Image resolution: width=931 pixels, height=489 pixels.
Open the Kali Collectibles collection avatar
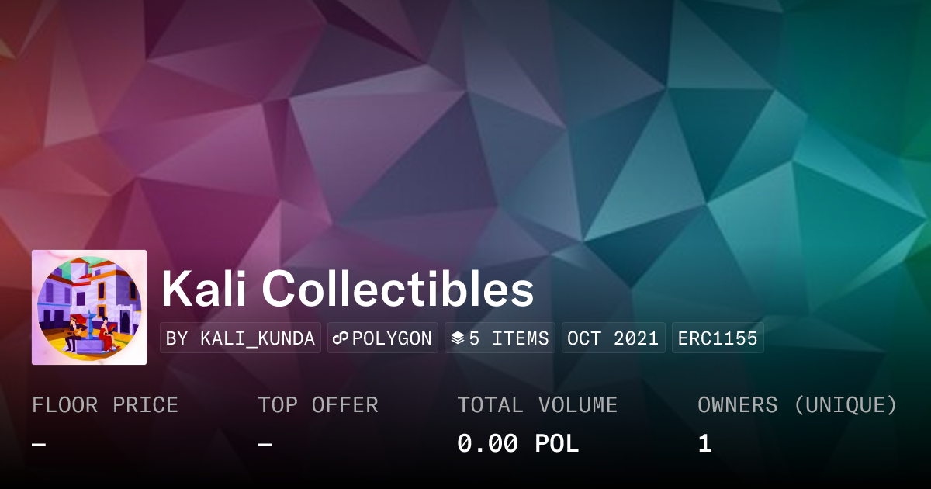(89, 307)
